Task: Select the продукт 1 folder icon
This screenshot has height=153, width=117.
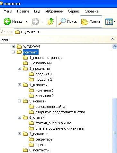Action: 32,74
